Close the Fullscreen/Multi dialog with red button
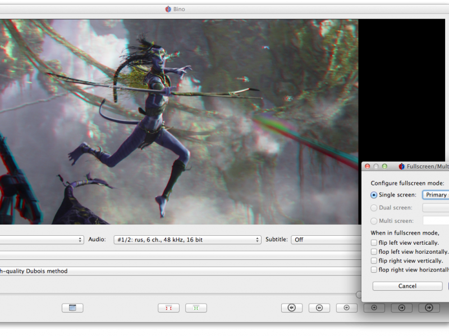Image resolution: width=449 pixels, height=336 pixels. 368,166
